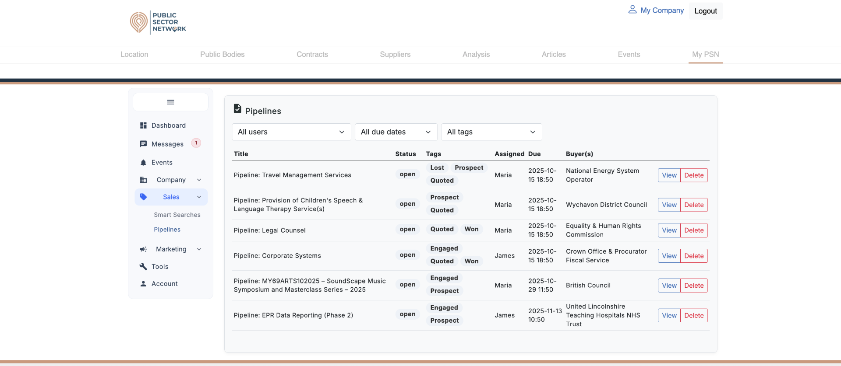Open the All users filter dropdown

click(291, 132)
